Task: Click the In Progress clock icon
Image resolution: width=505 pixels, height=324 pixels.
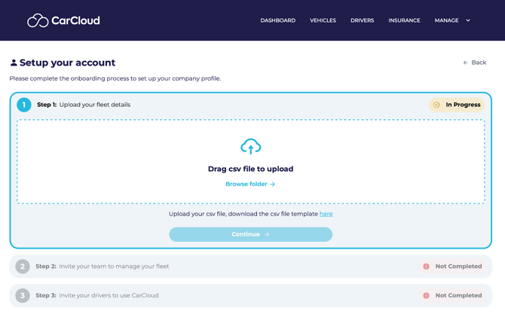Action: (436, 105)
